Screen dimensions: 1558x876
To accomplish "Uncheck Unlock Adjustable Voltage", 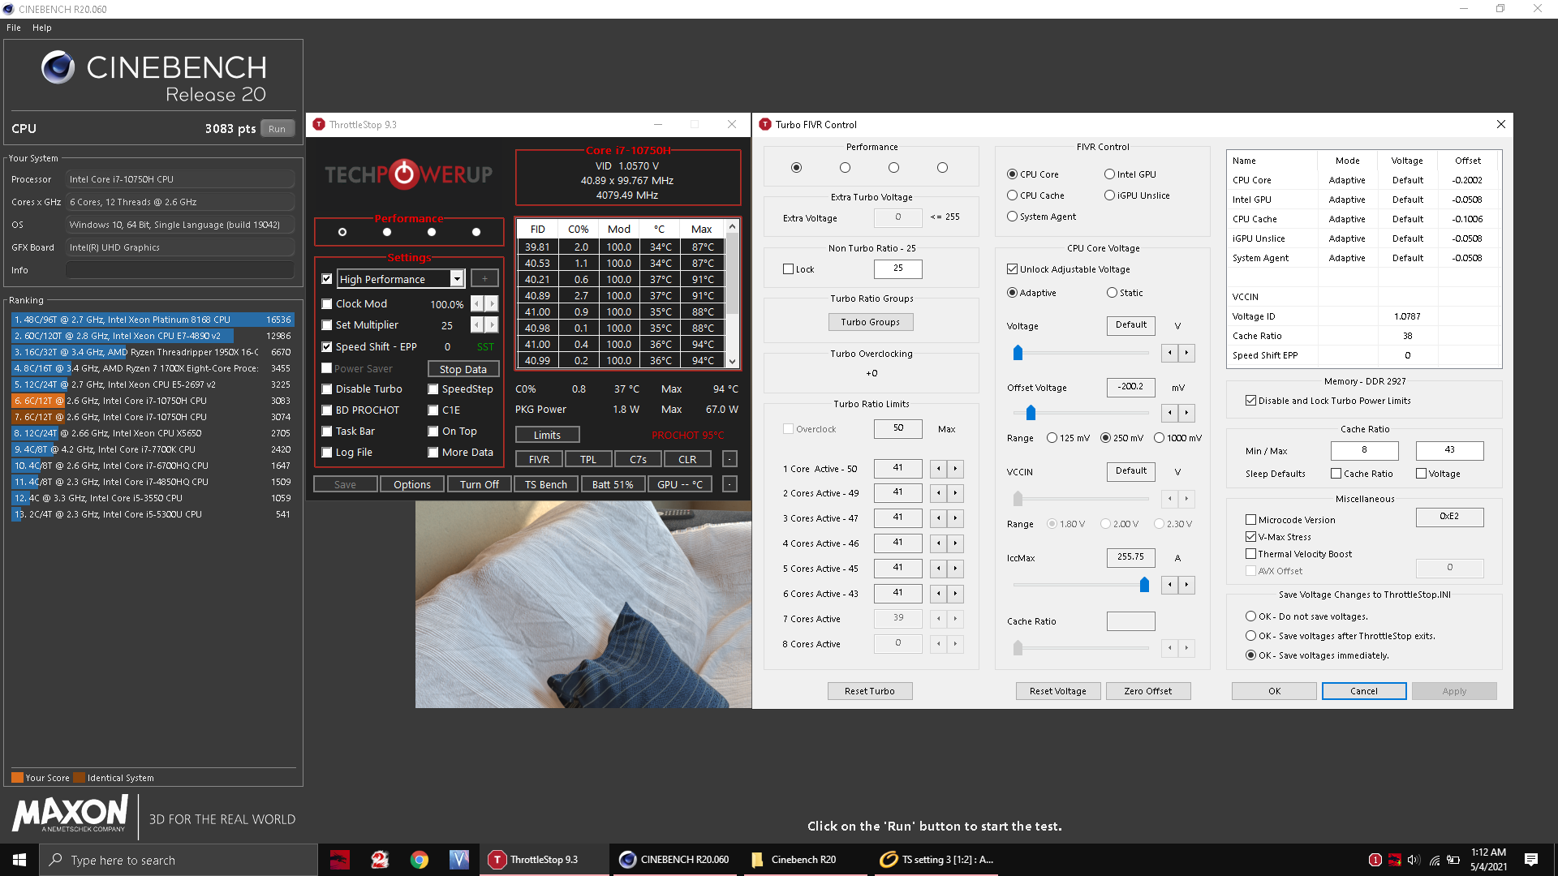I will coord(1012,269).
